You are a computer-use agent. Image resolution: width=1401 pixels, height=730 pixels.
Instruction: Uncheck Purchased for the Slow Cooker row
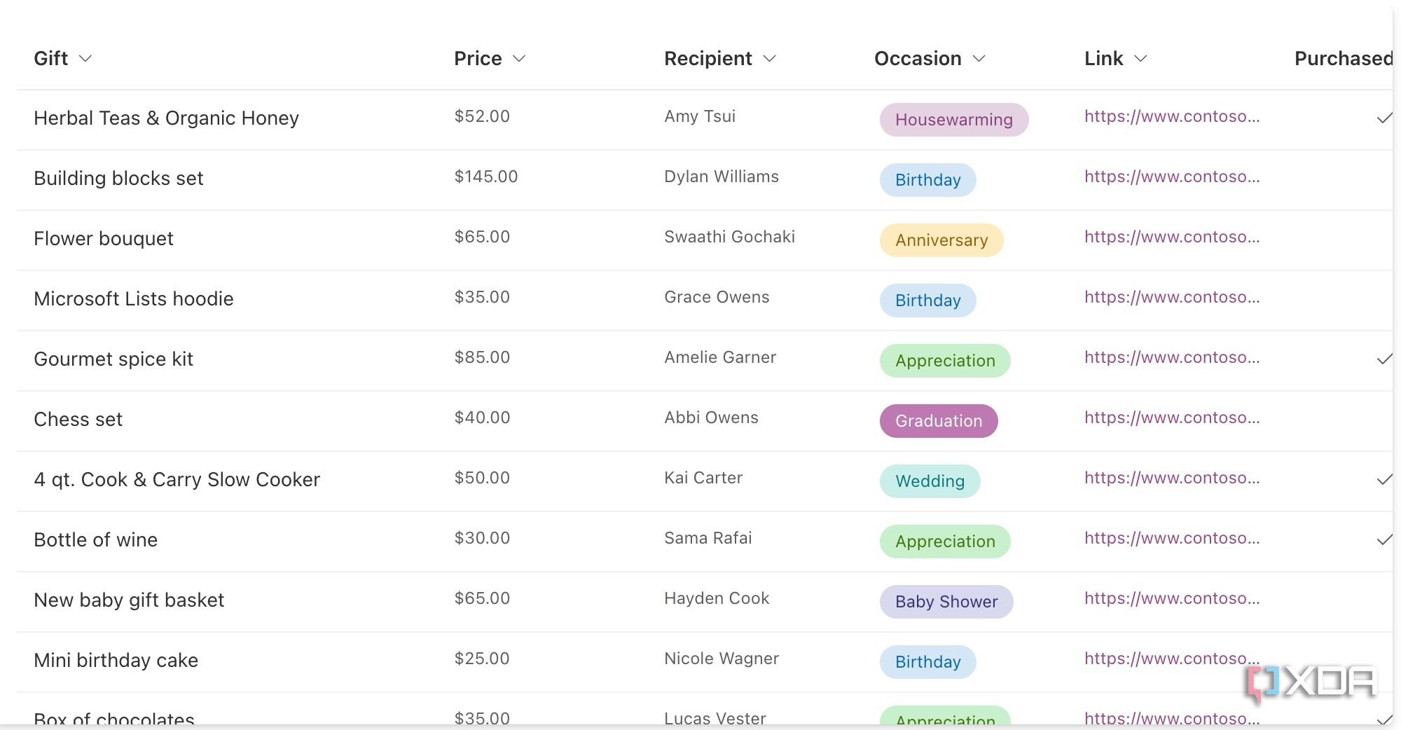[x=1383, y=481]
